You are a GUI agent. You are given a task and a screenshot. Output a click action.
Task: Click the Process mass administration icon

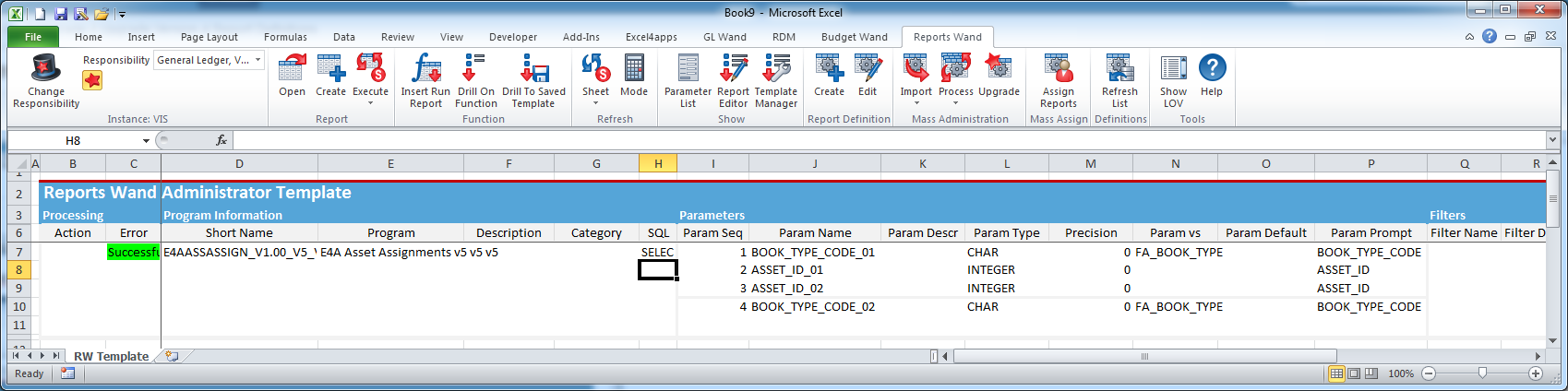point(955,68)
